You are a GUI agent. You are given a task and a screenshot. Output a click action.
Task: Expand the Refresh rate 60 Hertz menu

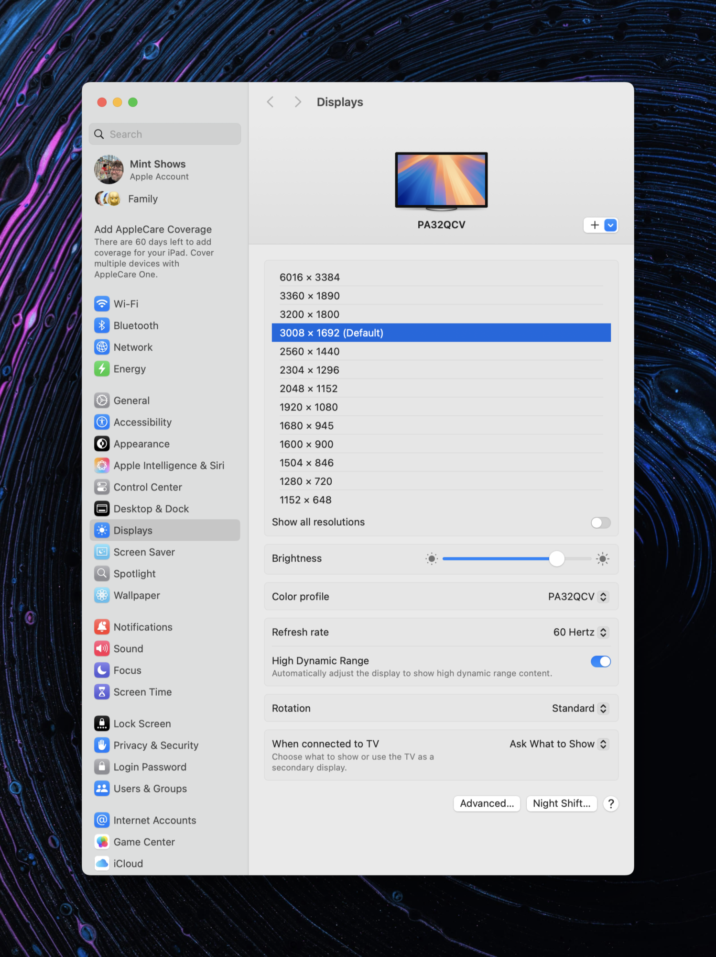coord(580,632)
